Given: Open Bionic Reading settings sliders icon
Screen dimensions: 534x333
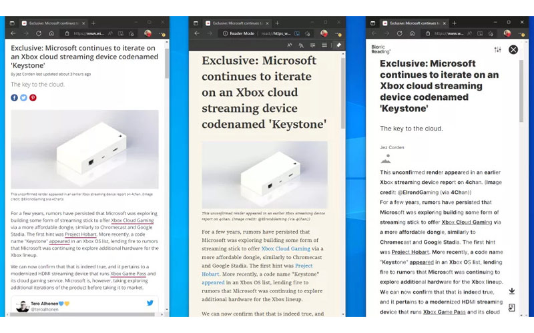Looking at the screenshot, I should pos(497,49).
